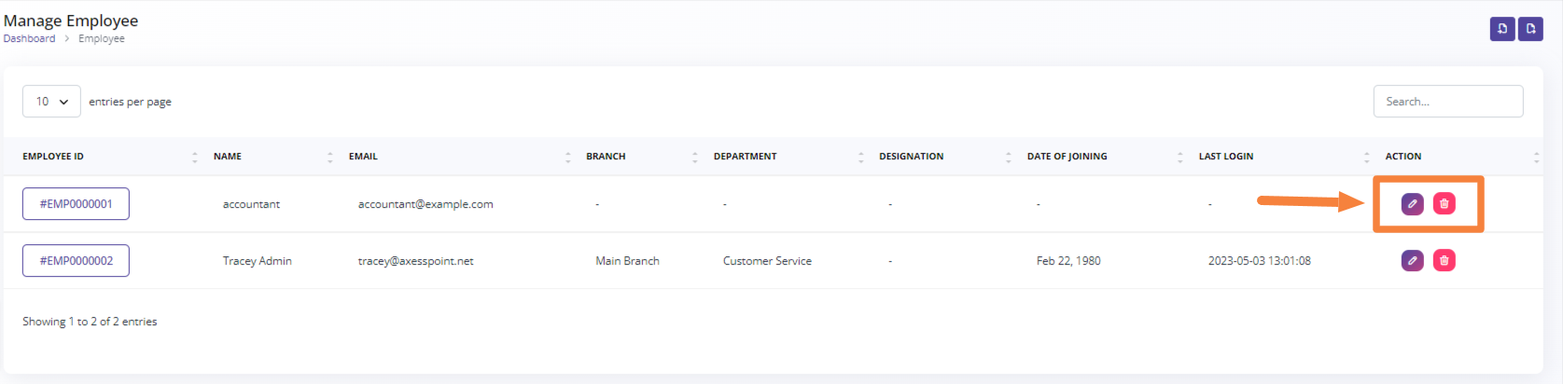Open the entries per page dropdown
Viewport: 1563px width, 384px height.
point(51,102)
